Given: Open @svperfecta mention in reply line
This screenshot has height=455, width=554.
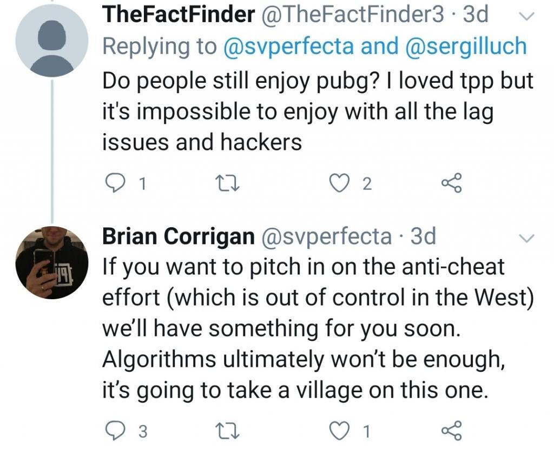Looking at the screenshot, I should [x=288, y=46].
